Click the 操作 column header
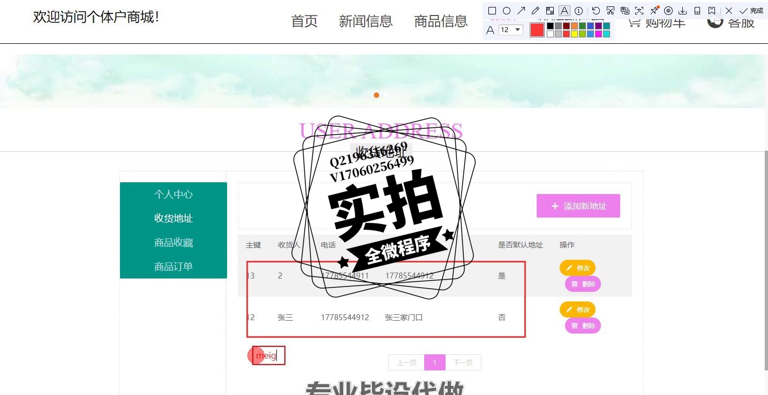 (x=567, y=245)
